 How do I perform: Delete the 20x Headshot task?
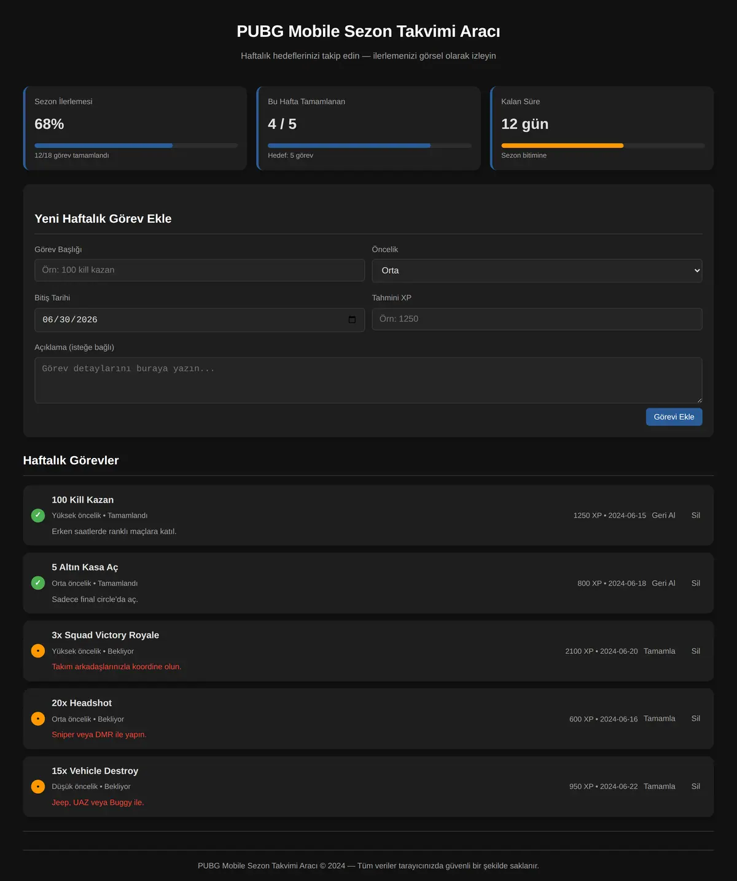click(696, 718)
